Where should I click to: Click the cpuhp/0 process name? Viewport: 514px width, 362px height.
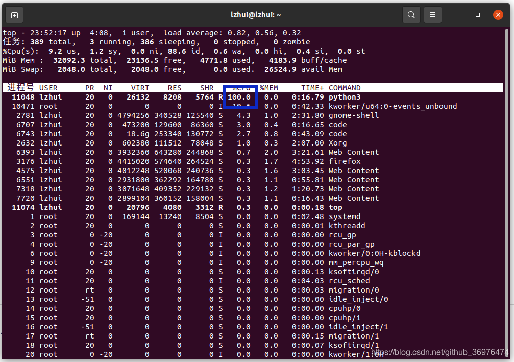(345, 308)
